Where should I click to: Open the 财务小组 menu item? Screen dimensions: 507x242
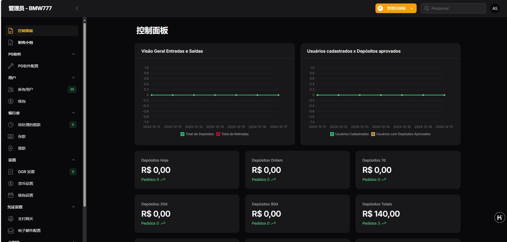point(25,42)
